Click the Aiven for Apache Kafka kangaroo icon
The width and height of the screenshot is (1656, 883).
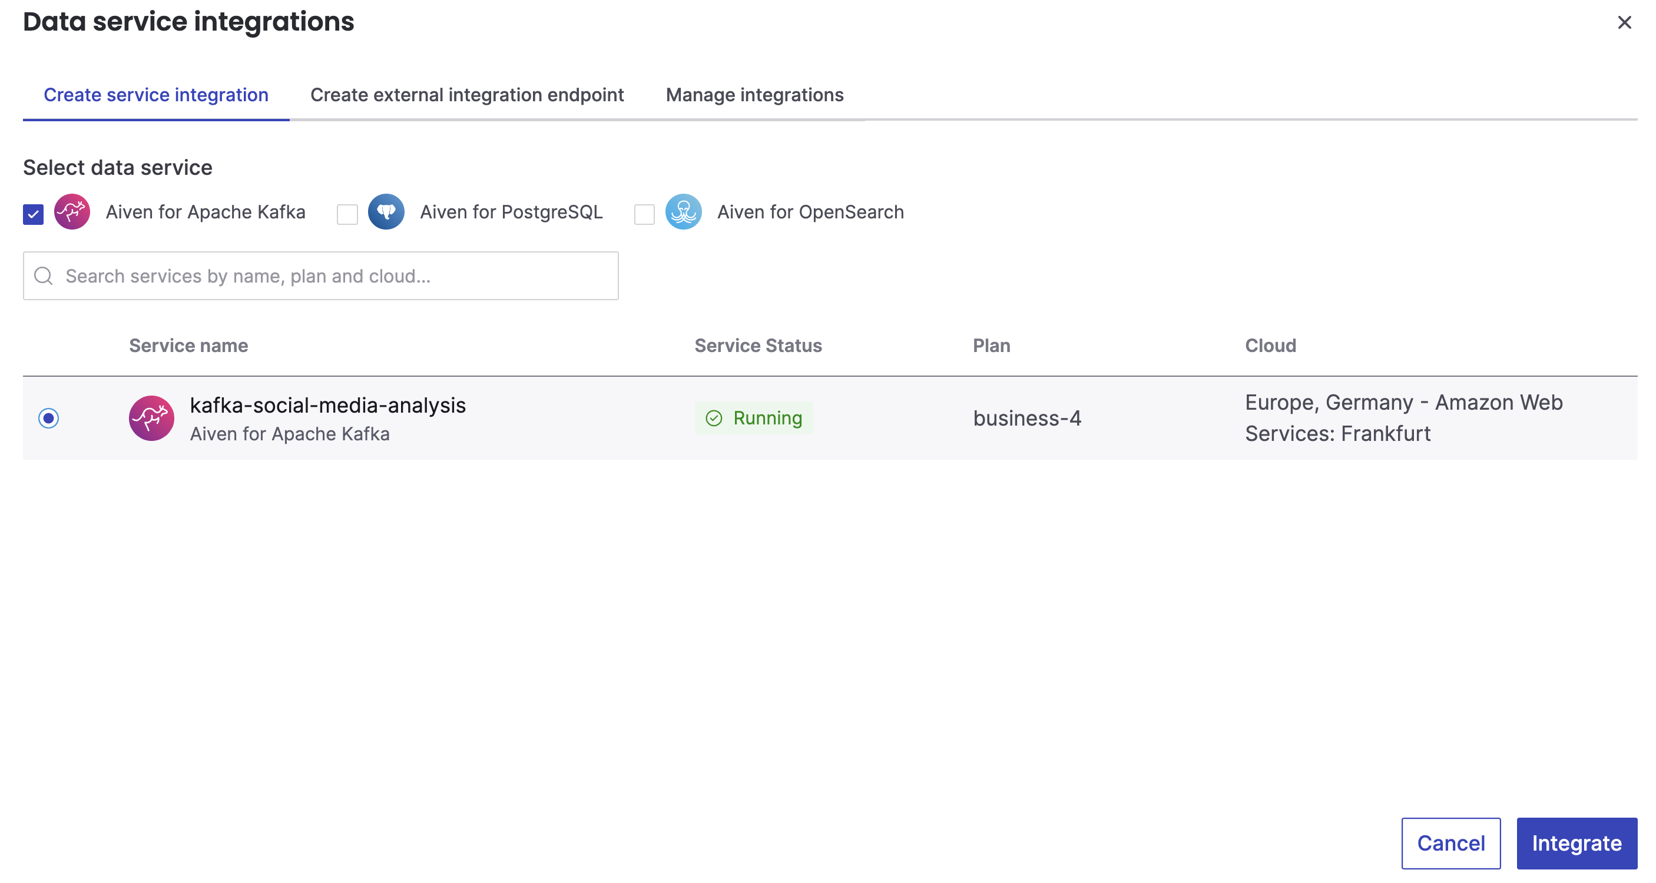71,211
